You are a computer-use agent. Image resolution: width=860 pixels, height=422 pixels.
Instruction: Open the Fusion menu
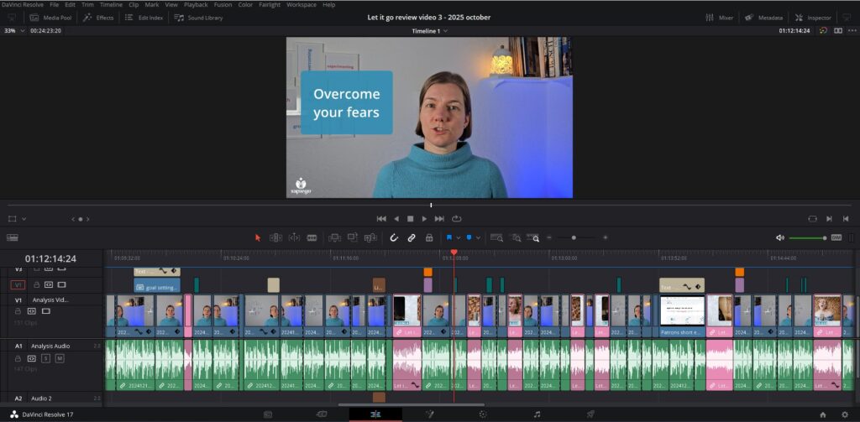(223, 4)
